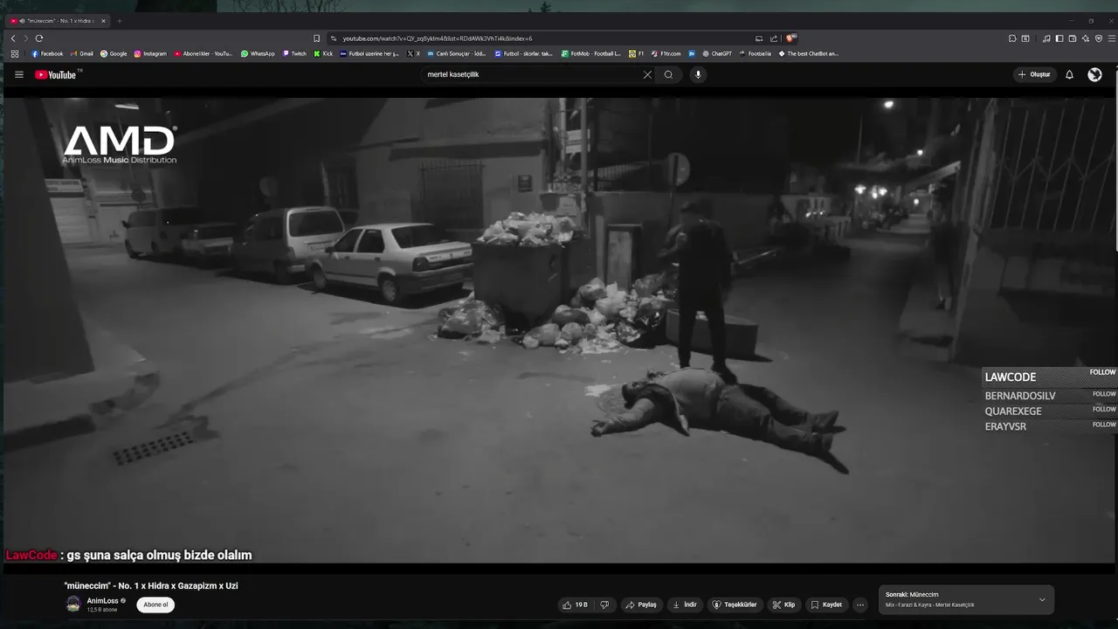Open the WhatsApp bookmark
This screenshot has width=1118, height=629.
coord(258,53)
